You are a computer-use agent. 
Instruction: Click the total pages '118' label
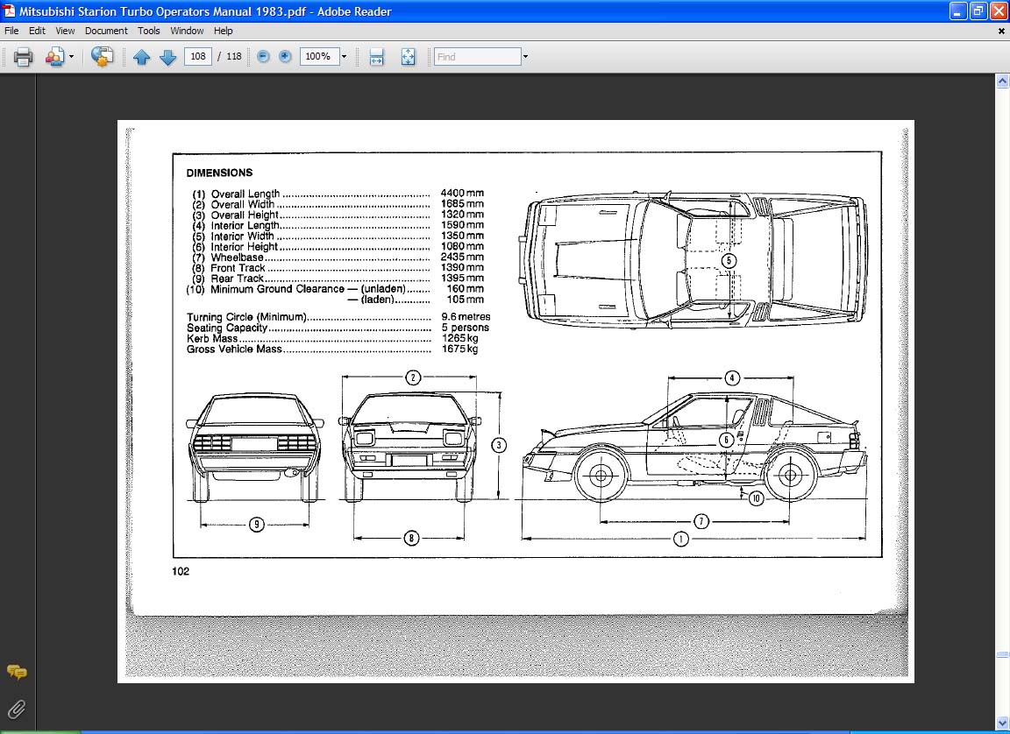[x=234, y=57]
